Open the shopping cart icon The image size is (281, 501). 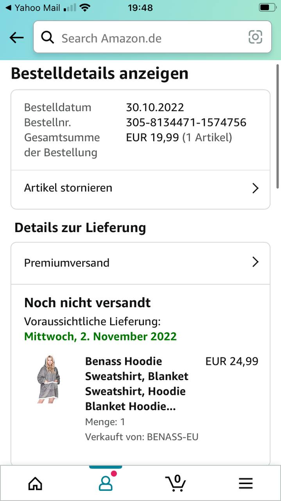tap(175, 483)
